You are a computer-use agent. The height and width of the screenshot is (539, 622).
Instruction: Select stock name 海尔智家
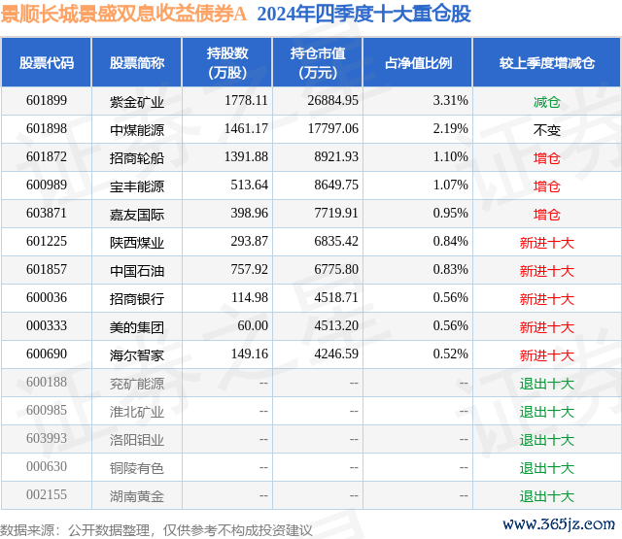click(x=137, y=355)
